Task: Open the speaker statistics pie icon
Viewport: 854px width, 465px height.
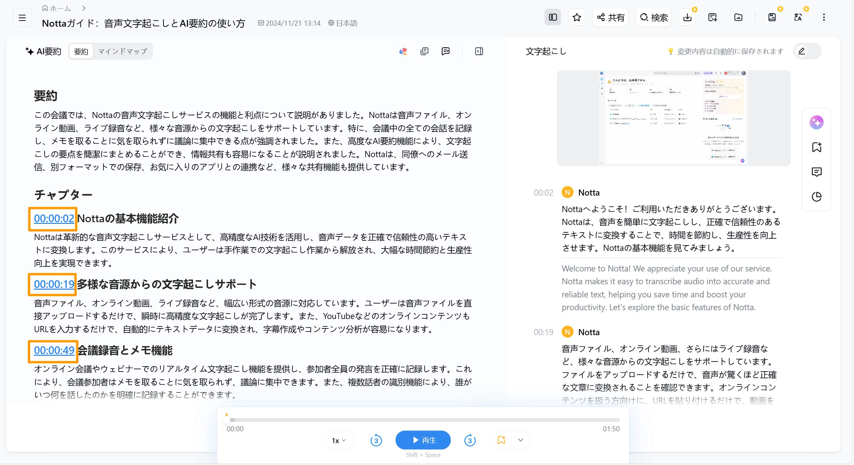Action: pyautogui.click(x=817, y=197)
